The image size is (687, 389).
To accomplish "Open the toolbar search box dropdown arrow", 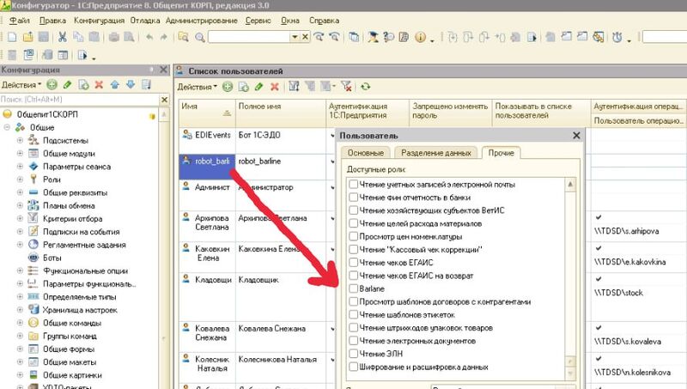I will click(295, 37).
